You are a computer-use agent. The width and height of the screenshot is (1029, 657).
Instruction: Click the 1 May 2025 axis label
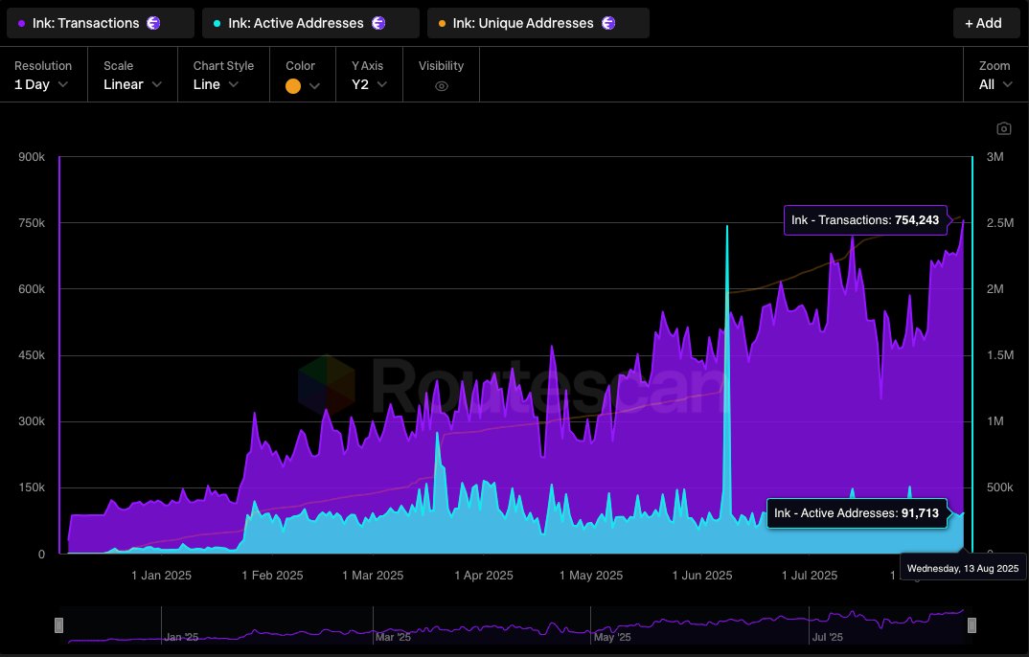(x=590, y=575)
